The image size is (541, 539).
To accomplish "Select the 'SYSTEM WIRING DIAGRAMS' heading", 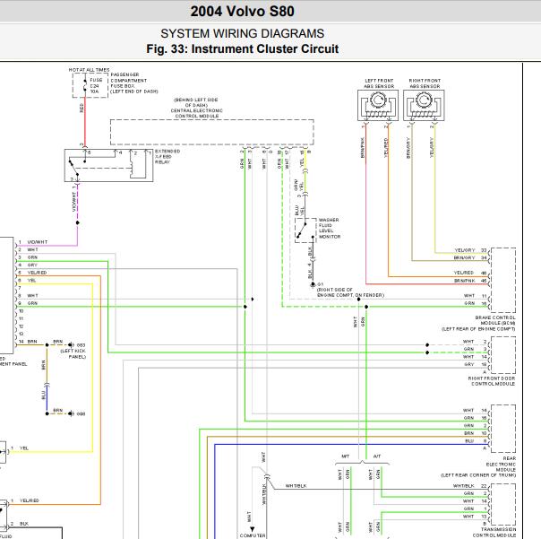I will [x=242, y=33].
